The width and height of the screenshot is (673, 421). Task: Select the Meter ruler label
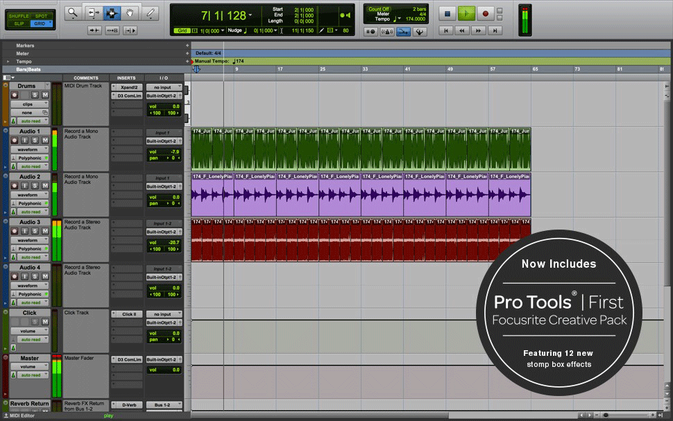point(22,53)
